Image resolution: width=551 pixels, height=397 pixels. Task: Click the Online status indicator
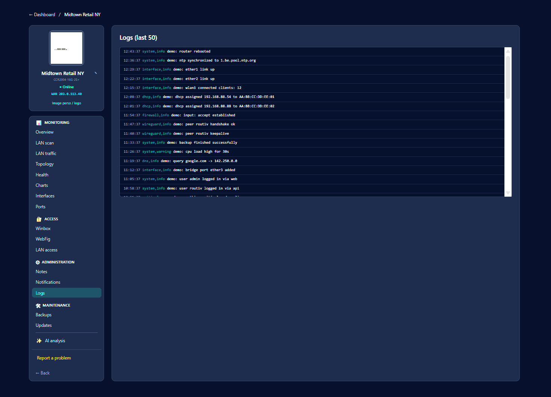tap(66, 87)
